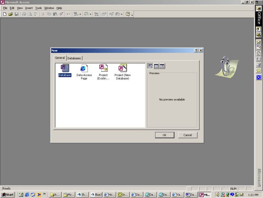Click the Save disk toolbar icon

[x=16, y=14]
